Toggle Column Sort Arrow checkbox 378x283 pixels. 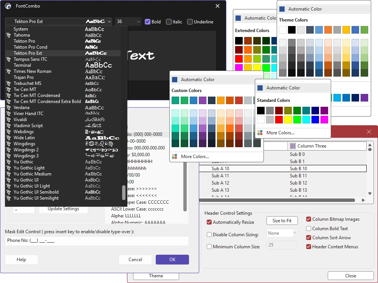(308, 237)
